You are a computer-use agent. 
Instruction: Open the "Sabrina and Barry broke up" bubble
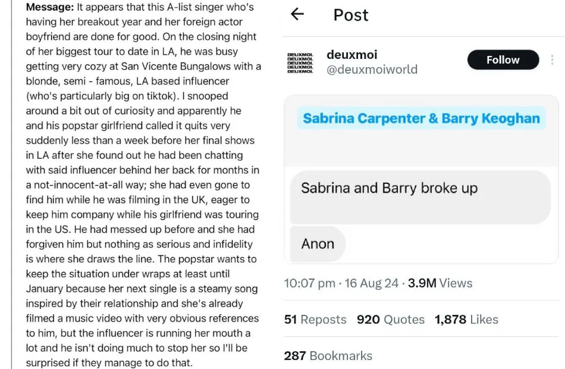click(390, 188)
